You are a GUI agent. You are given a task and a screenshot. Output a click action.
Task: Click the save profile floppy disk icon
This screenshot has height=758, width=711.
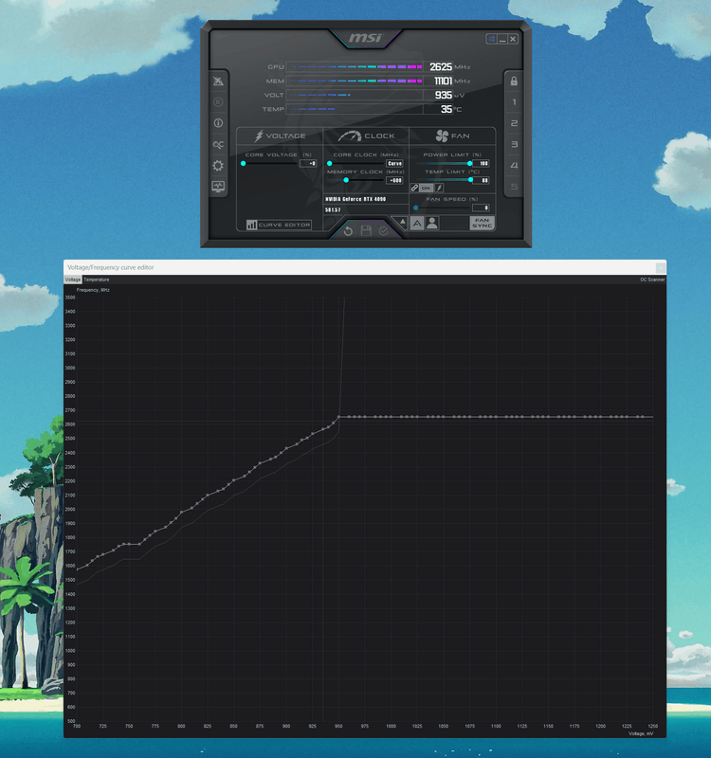click(x=366, y=231)
